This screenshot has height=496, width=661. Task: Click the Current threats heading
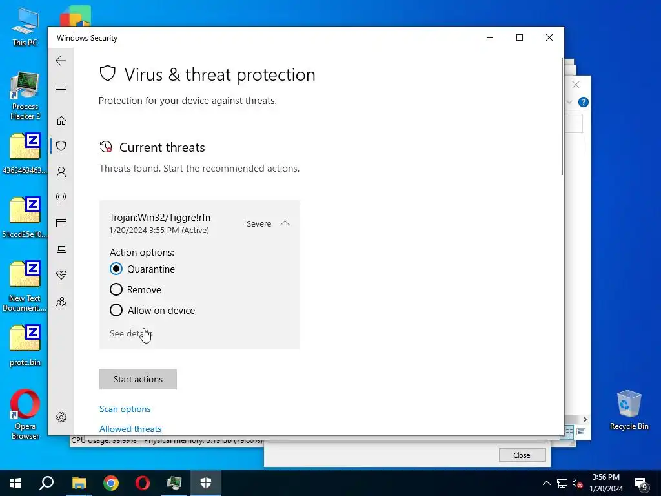click(x=162, y=147)
